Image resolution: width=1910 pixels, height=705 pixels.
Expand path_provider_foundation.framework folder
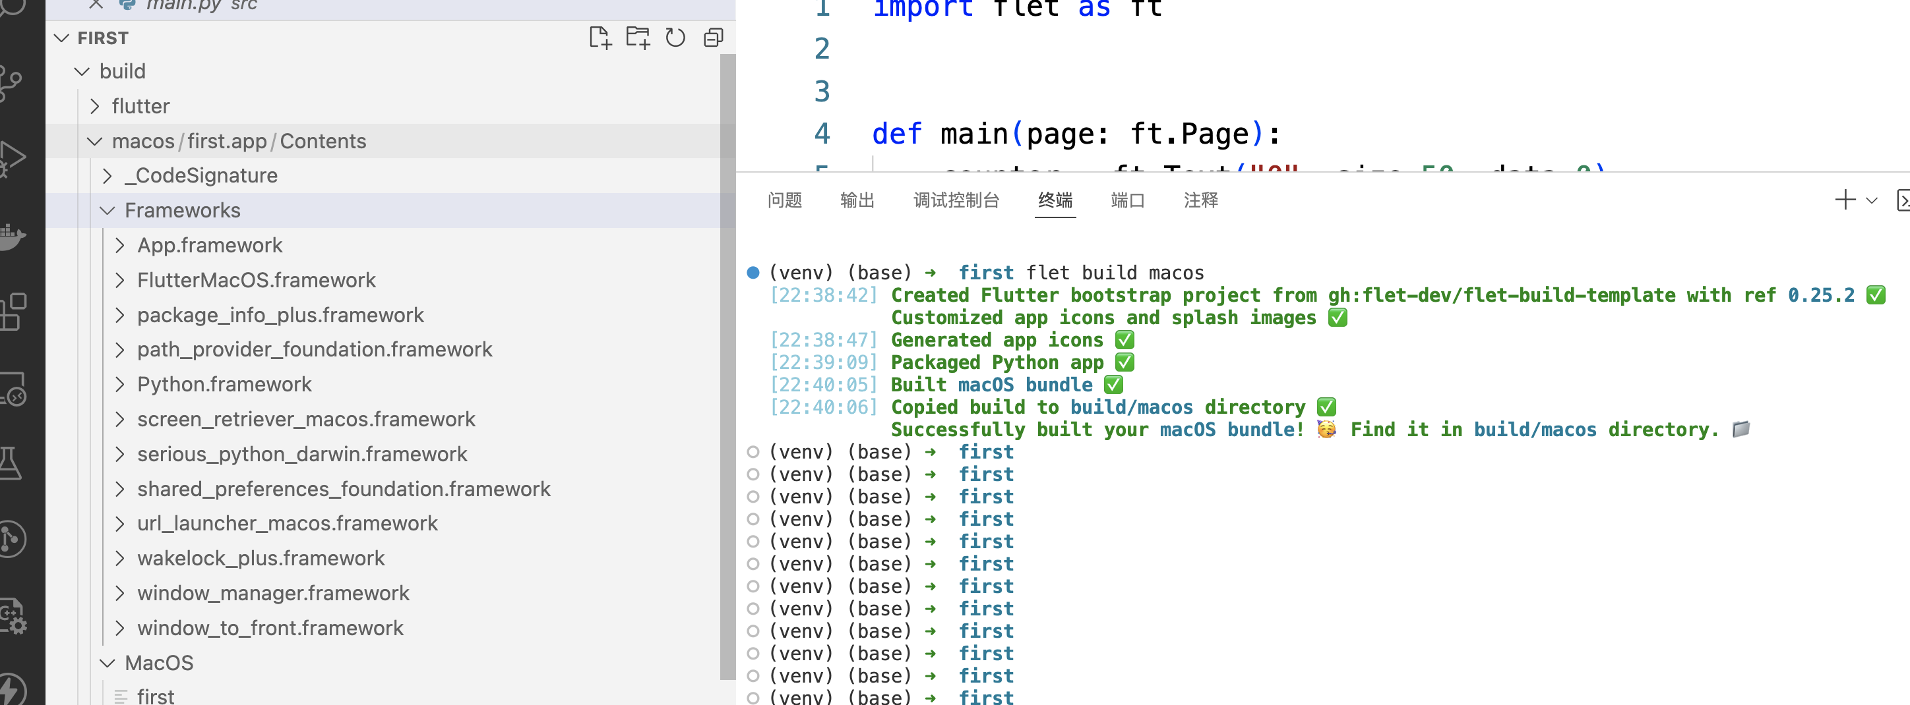[120, 350]
